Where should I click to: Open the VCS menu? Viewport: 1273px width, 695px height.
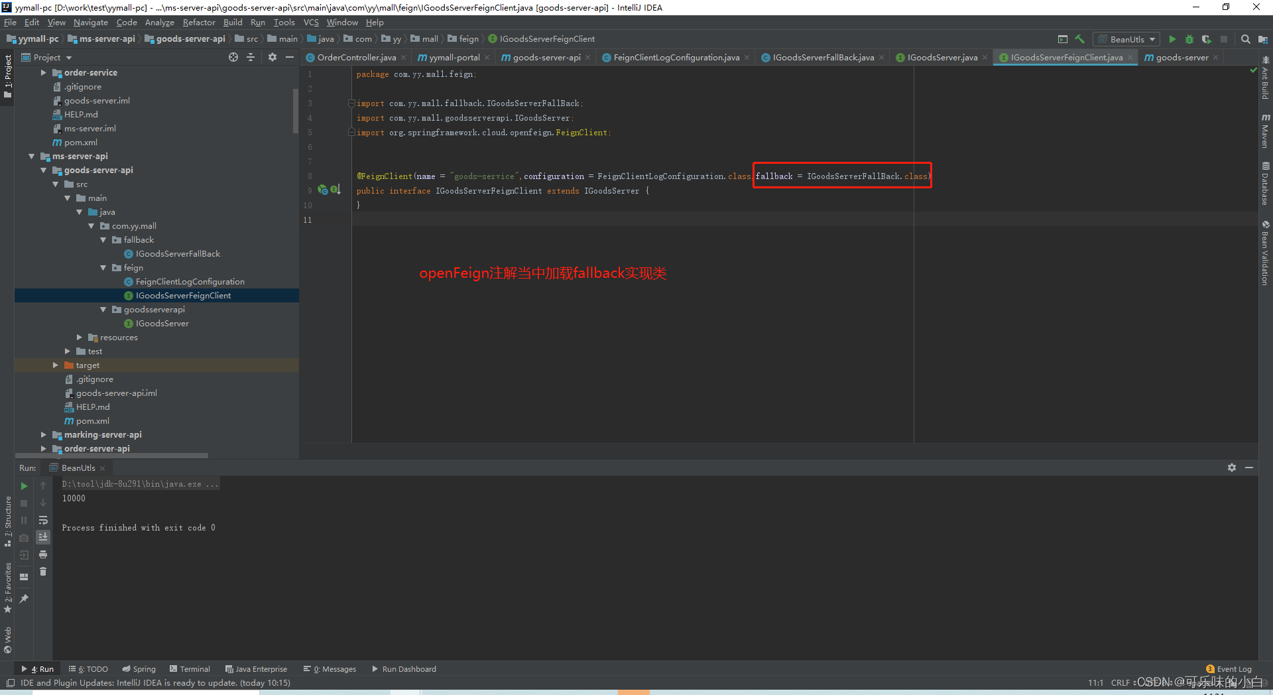311,22
